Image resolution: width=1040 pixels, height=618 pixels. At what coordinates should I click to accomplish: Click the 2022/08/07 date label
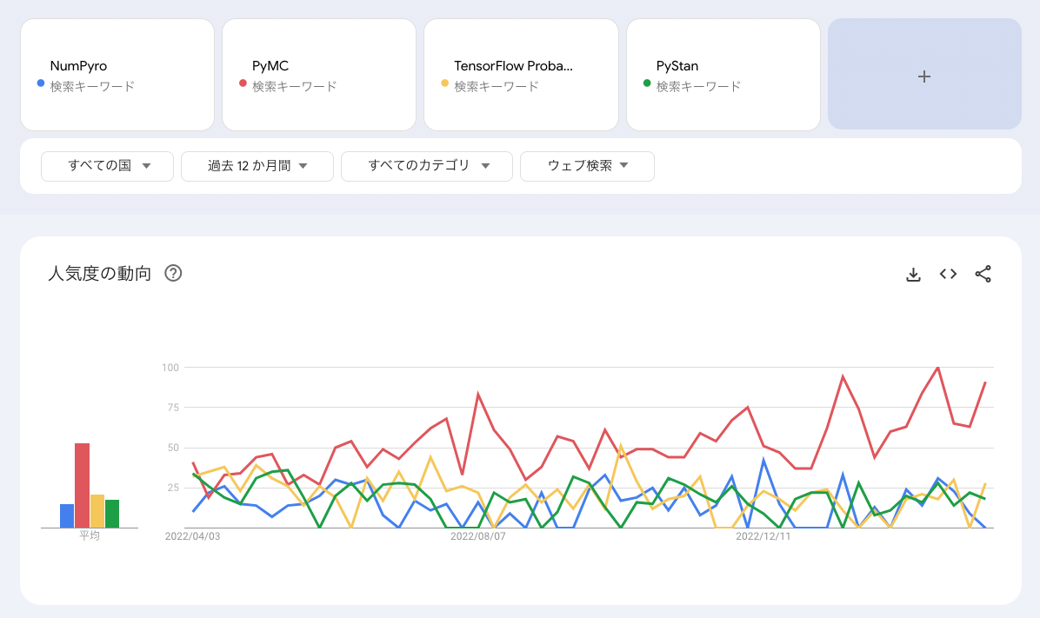pyautogui.click(x=477, y=536)
